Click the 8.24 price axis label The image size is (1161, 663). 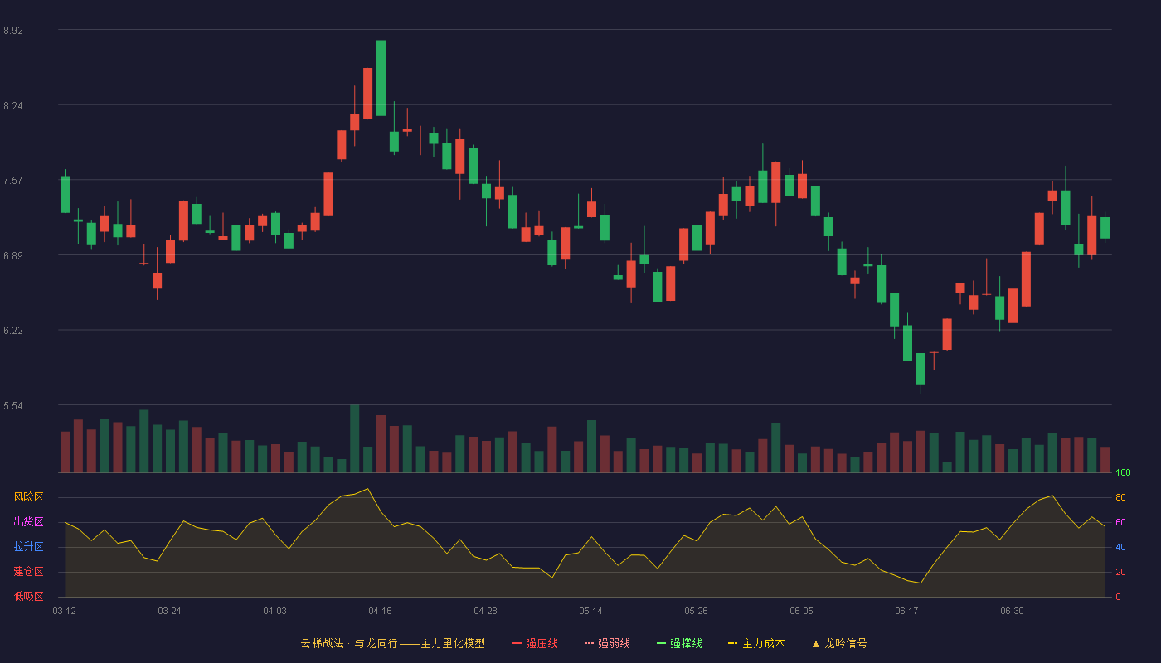point(13,105)
